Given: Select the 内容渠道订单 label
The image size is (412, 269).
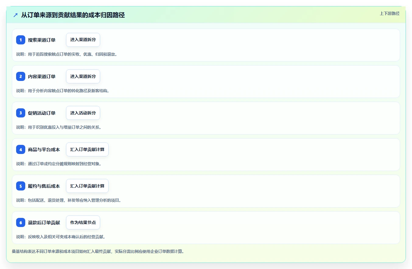Looking at the screenshot, I should point(42,76).
